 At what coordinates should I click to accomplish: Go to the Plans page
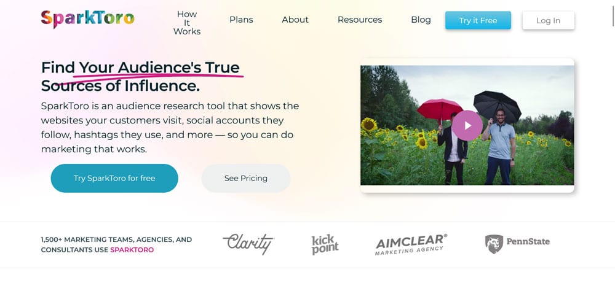(x=241, y=20)
